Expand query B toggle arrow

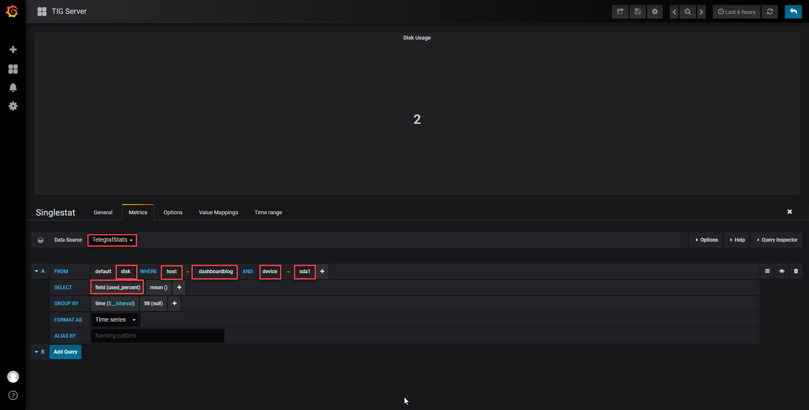[x=36, y=352]
